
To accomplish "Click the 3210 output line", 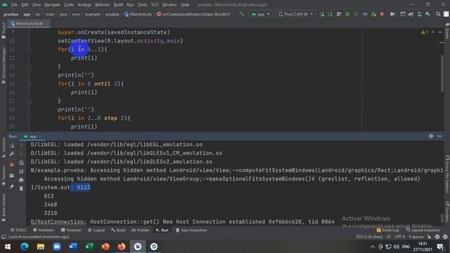I will pyautogui.click(x=51, y=213).
